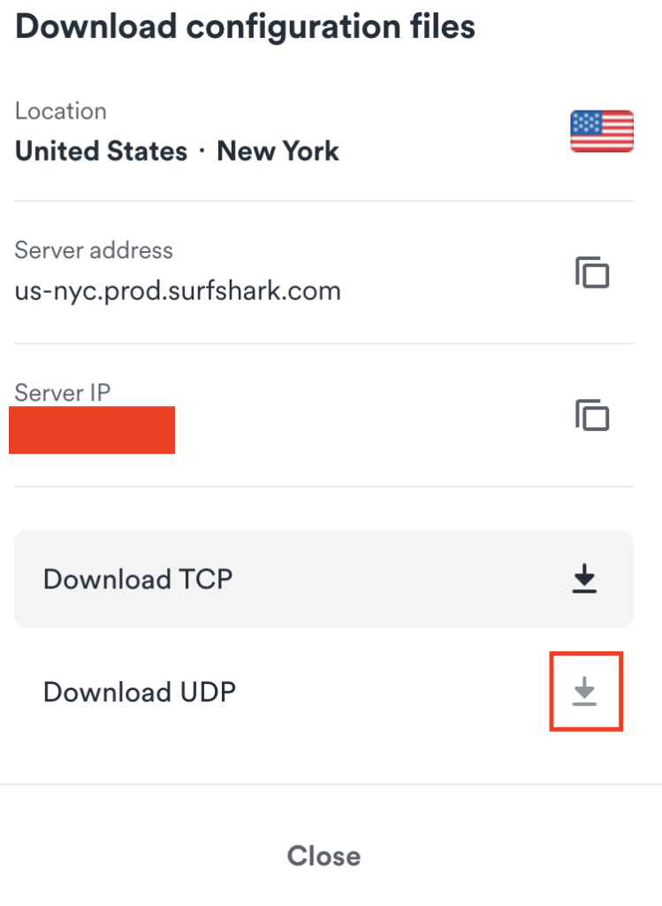Click the redacted Server IP area
662x906 pixels.
pos(92,430)
